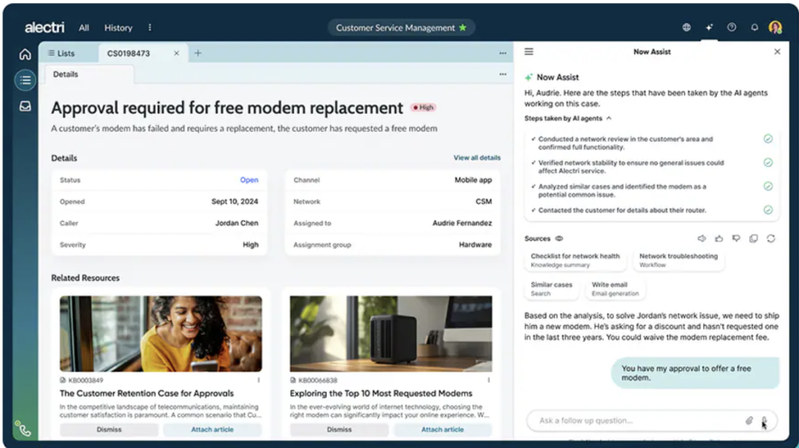Open Checklist for network health source

pyautogui.click(x=575, y=259)
